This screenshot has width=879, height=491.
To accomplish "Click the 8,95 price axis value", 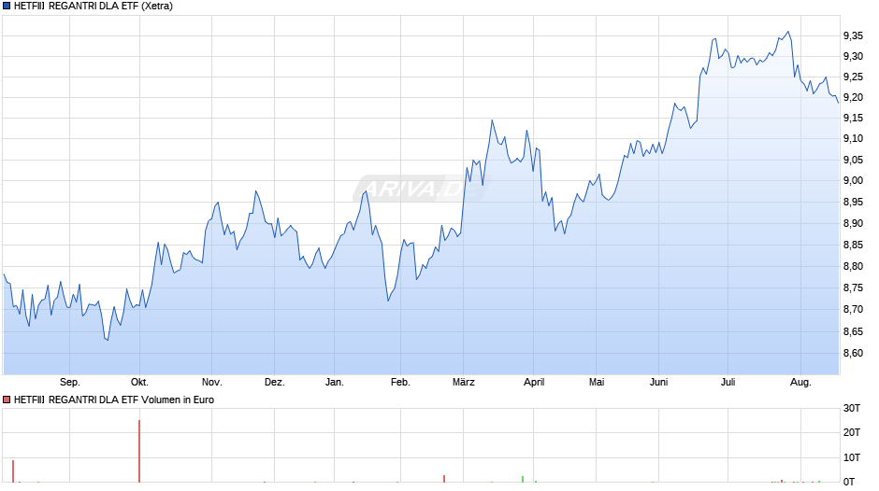I will [853, 203].
